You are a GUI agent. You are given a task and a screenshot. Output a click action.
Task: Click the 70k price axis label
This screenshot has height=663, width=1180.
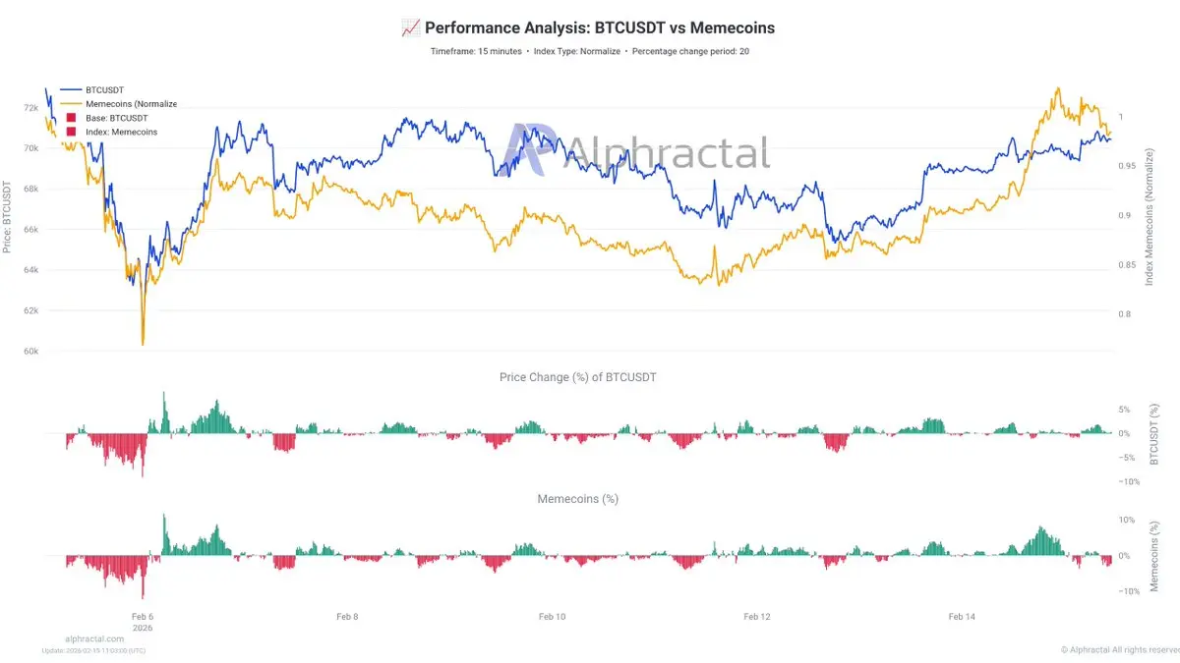30,148
